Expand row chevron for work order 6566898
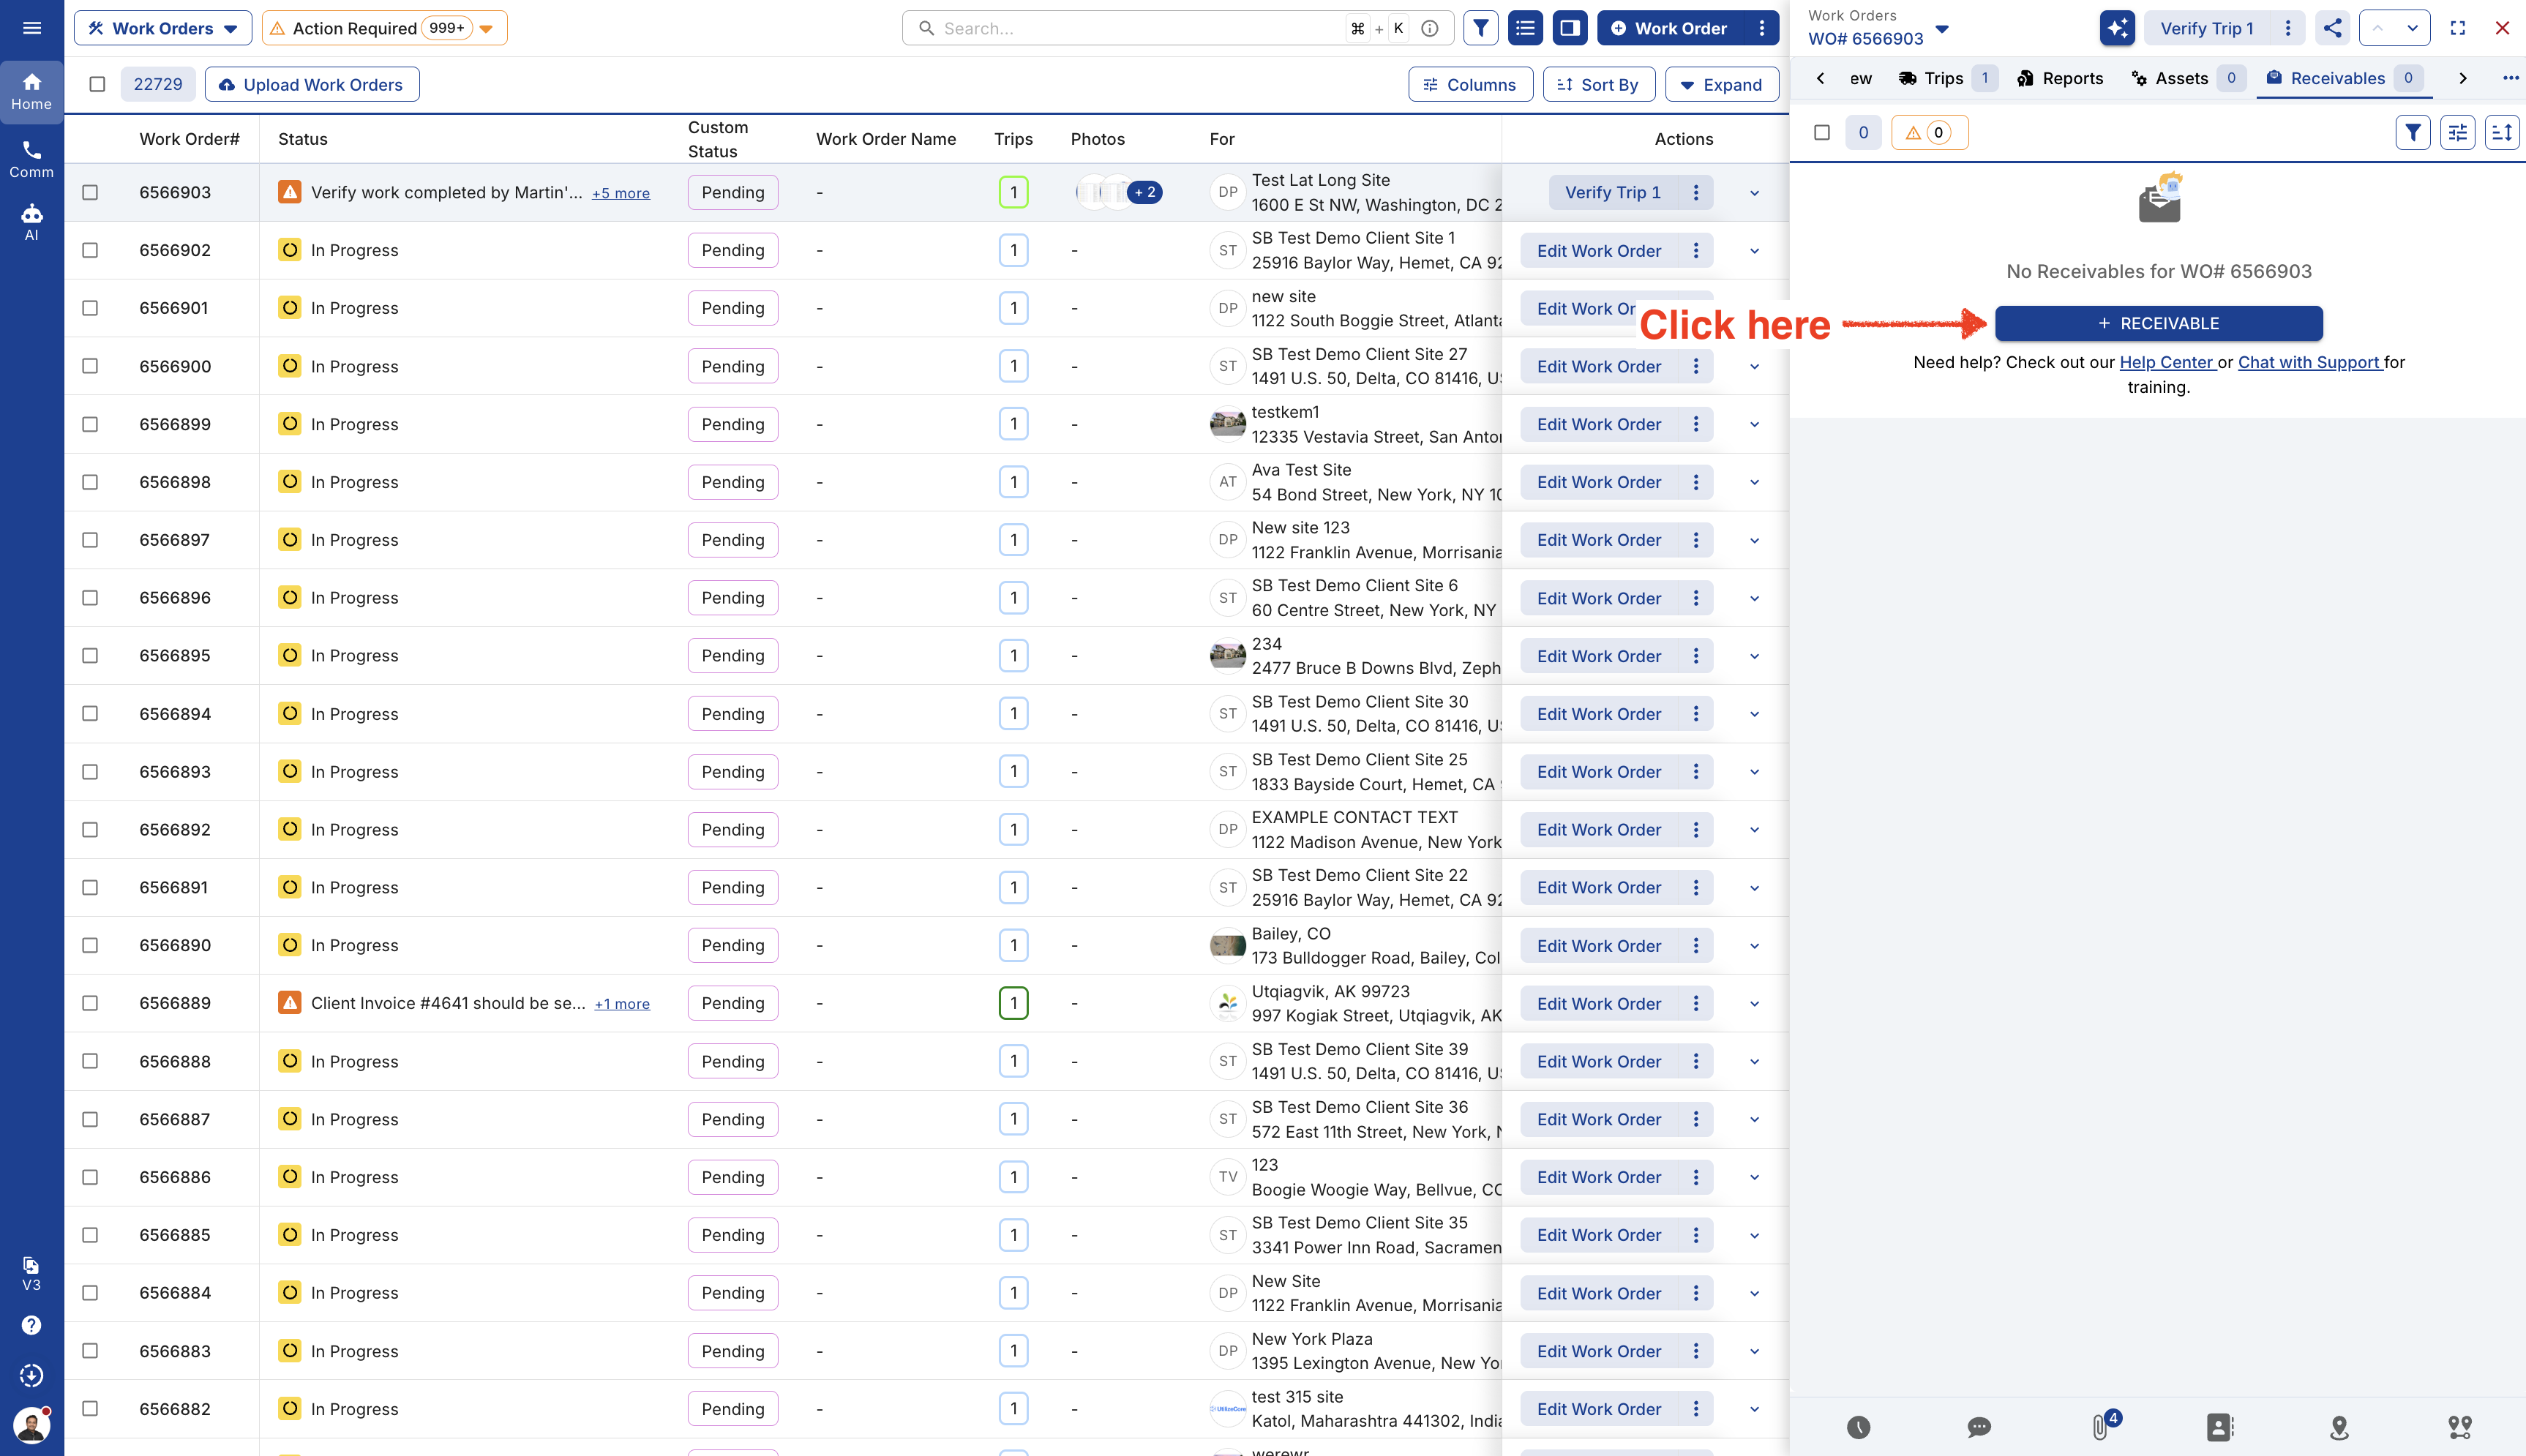Screen dimensions: 2526x1456 click(1754, 482)
